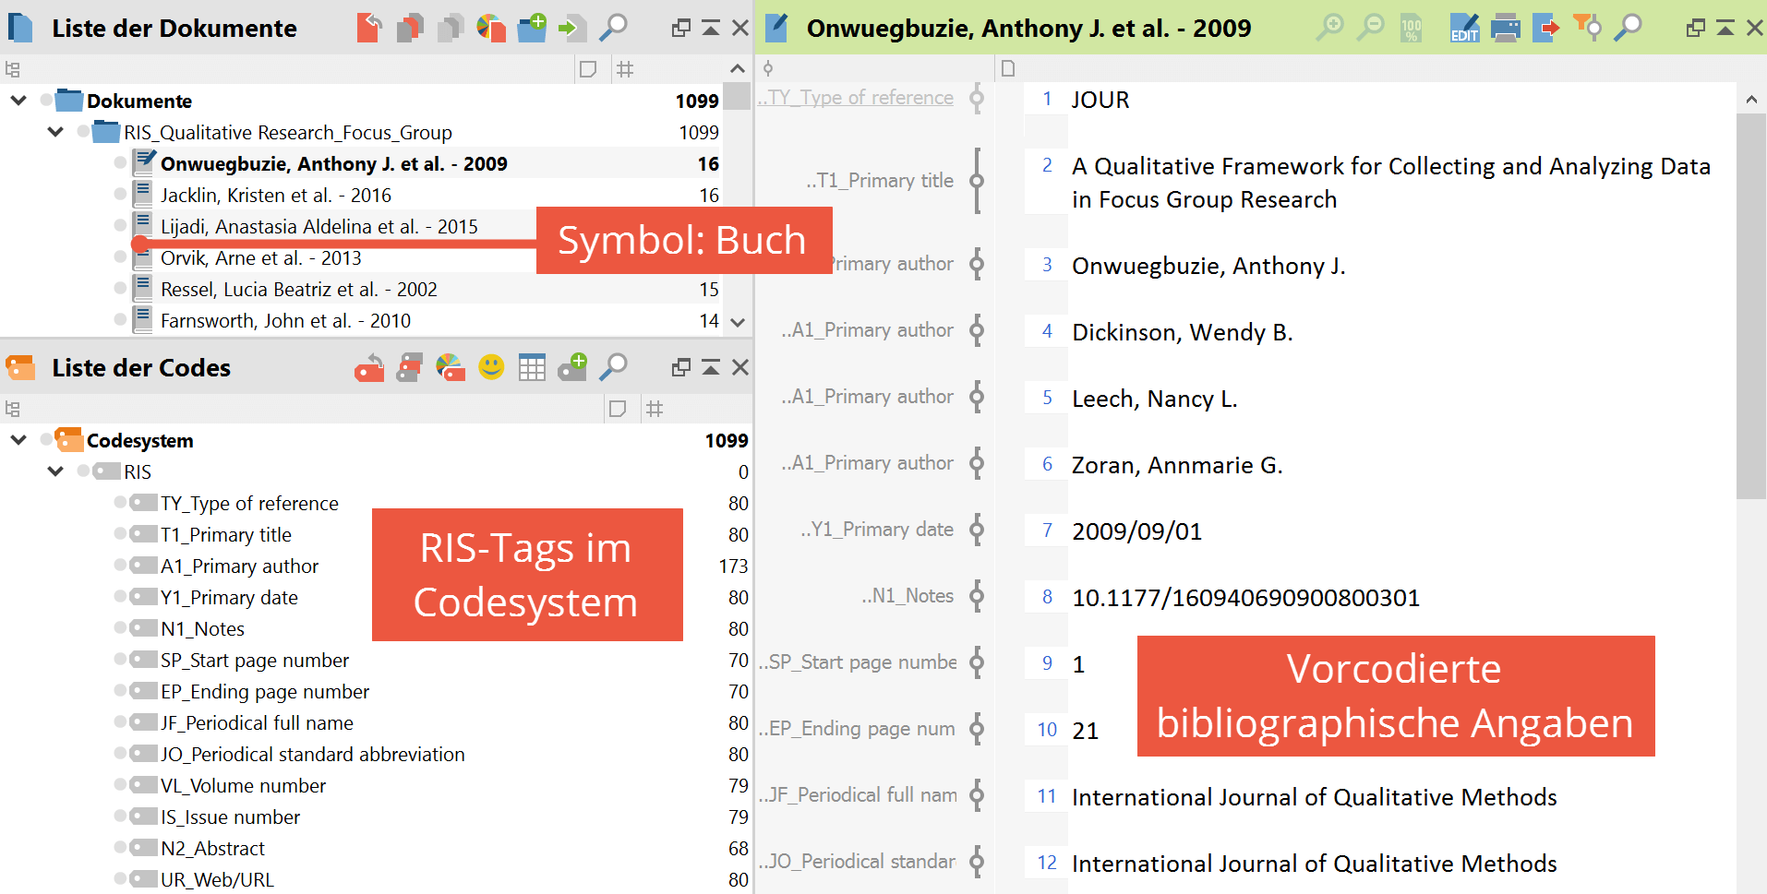Click up arrow of document browser scrollbar
This screenshot has width=1767, height=894.
click(x=1751, y=100)
